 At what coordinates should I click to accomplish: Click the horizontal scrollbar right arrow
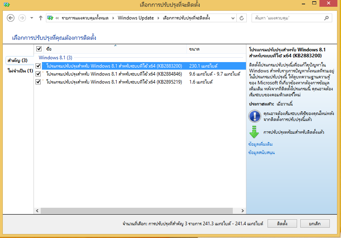click(x=242, y=211)
